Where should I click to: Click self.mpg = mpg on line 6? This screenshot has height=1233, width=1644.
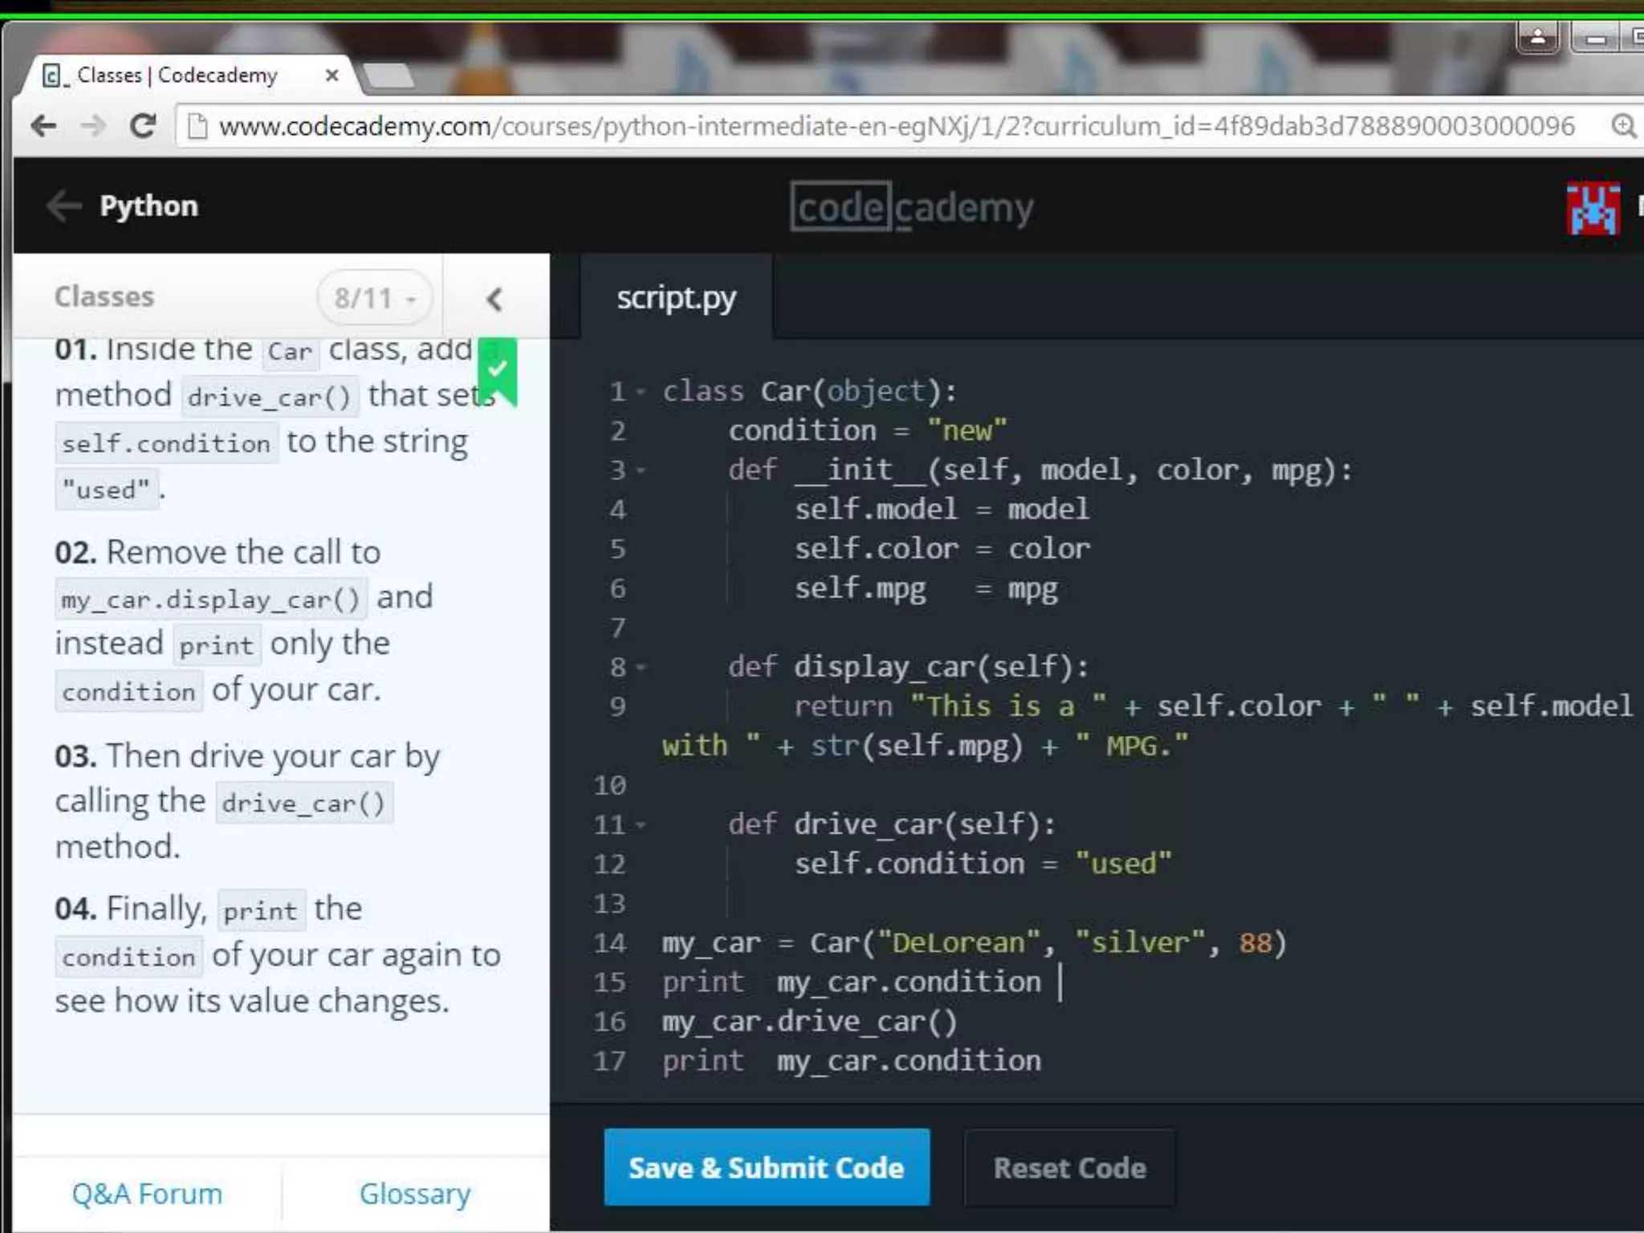pyautogui.click(x=926, y=589)
